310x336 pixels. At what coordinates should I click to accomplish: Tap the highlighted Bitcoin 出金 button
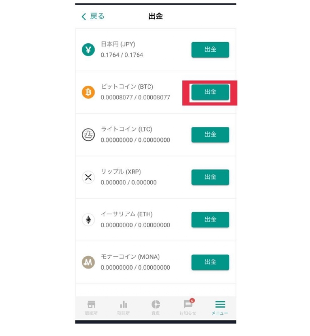coord(210,92)
